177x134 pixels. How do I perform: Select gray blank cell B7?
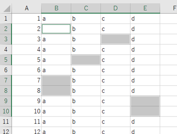(x=56, y=80)
